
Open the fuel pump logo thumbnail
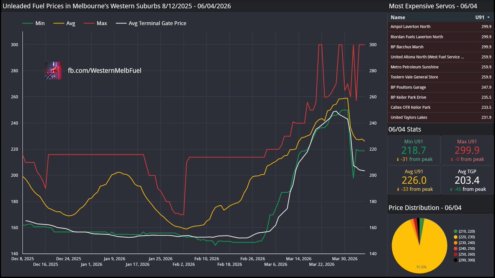pos(53,70)
